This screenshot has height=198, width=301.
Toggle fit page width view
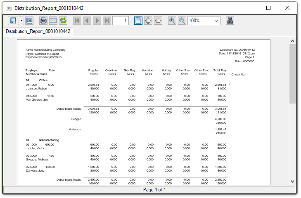click(158, 21)
